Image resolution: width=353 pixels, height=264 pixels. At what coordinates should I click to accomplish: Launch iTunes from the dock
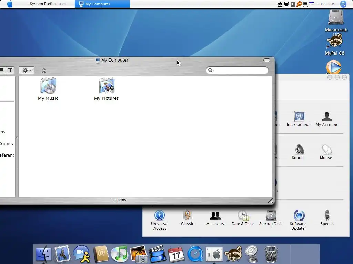coord(120,254)
